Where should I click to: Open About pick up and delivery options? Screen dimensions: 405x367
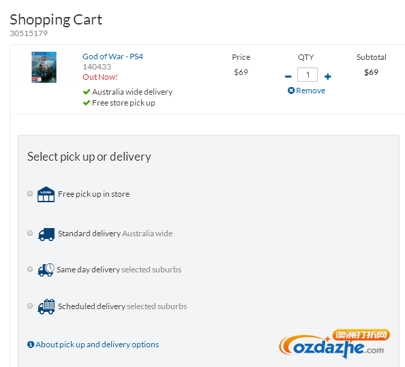click(97, 345)
